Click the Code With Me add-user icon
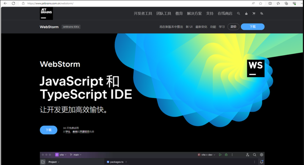Image resolution: width=304 pixels, height=165 pixels. pos(248,155)
